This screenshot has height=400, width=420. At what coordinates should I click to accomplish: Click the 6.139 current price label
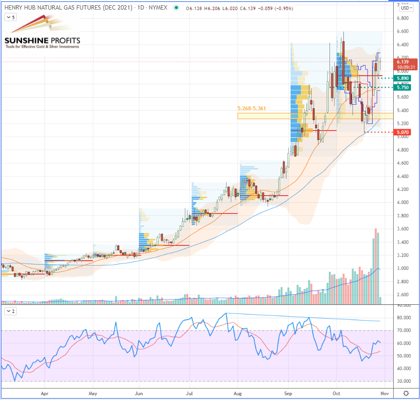[x=403, y=62]
